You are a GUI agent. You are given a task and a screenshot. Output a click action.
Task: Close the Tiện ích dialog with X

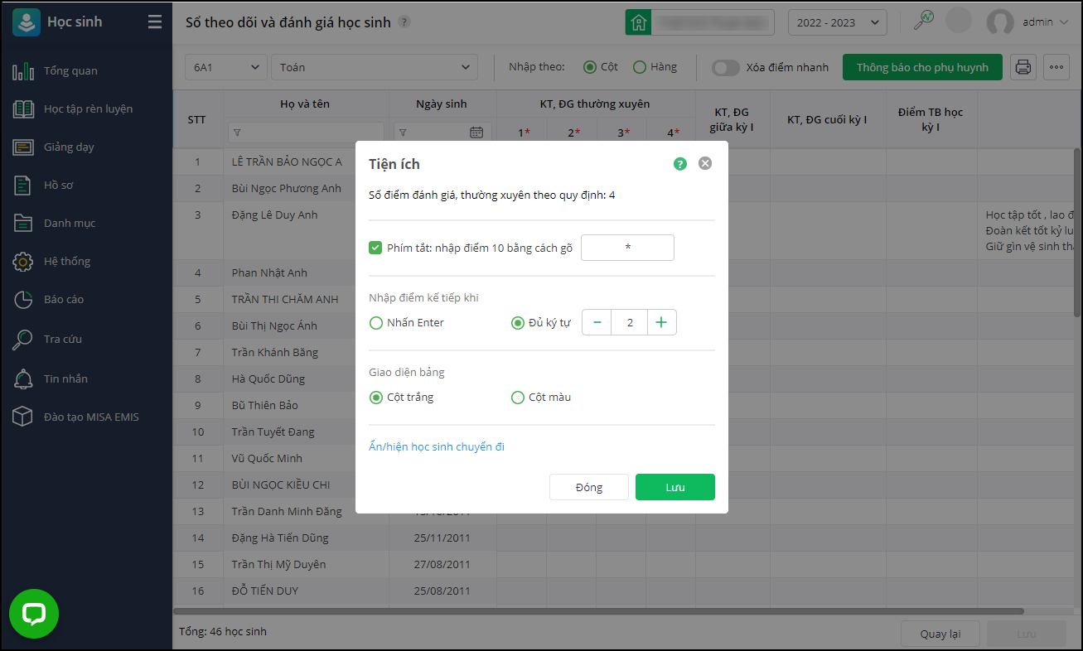pyautogui.click(x=705, y=163)
